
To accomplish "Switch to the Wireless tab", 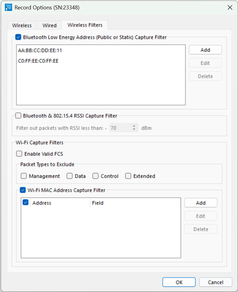I will tap(22, 25).
